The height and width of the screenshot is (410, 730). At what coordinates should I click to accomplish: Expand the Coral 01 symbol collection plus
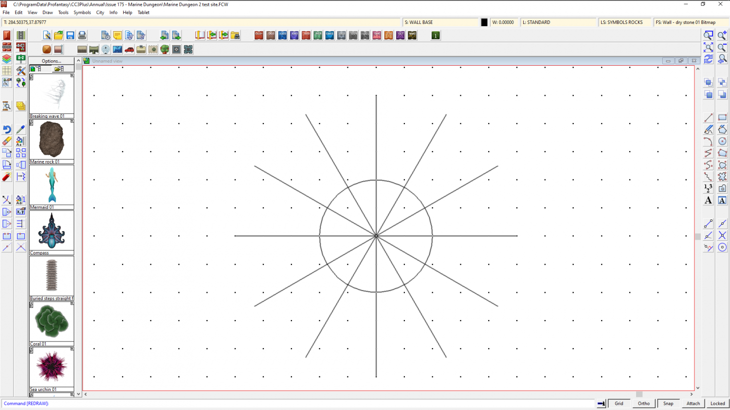pyautogui.click(x=32, y=304)
